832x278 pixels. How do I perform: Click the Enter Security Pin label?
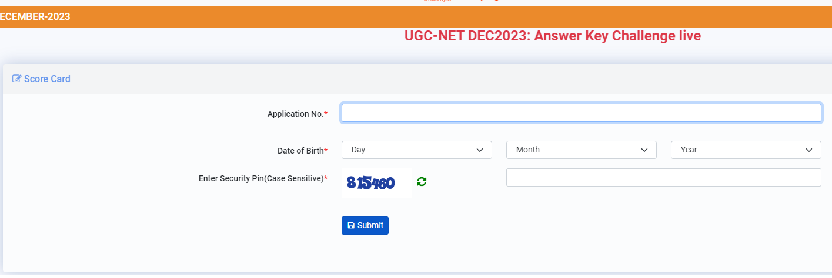tap(261, 178)
